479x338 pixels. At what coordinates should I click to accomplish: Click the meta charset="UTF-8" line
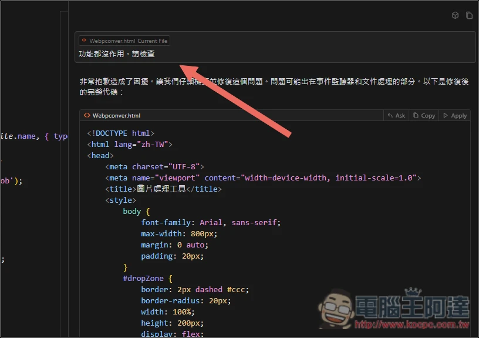pos(154,167)
